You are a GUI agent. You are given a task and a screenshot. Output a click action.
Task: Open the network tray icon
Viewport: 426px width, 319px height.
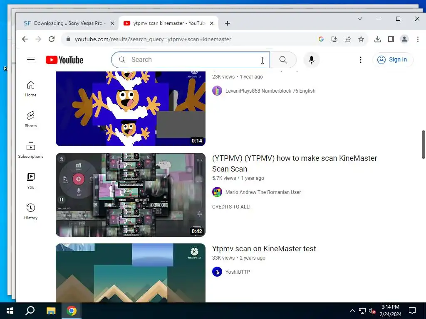pos(362,311)
